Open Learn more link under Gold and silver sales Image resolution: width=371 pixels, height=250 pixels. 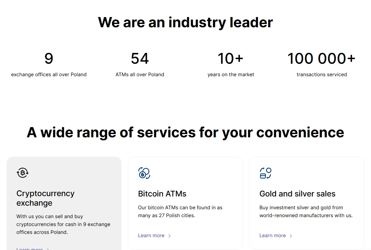pos(272,236)
